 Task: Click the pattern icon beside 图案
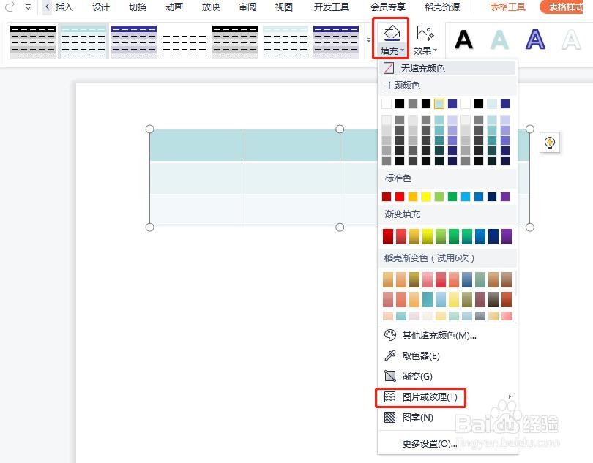(x=390, y=417)
